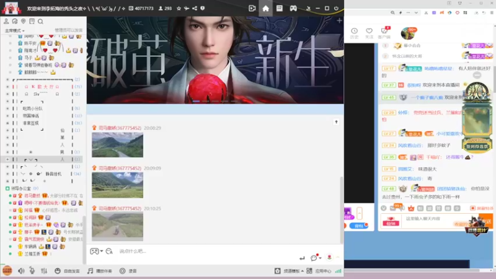Collapse the floating widget with minus button
Screen dimensions: 496x279
477,75
